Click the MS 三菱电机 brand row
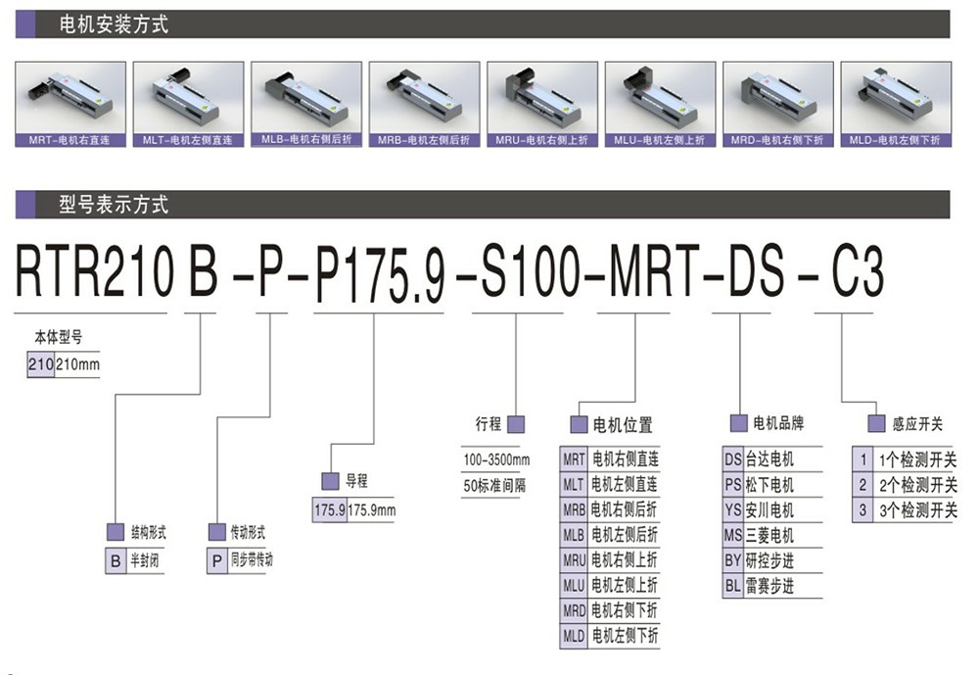 [x=772, y=535]
